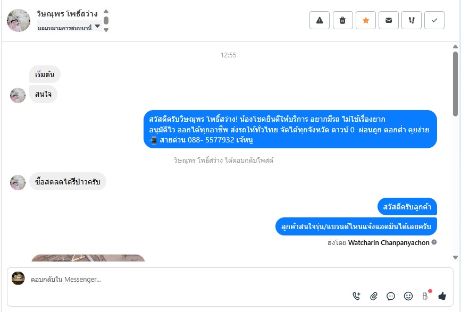Viewport: 461px width, 312px height.
Task: Click the header scroll-down arrow
Action: [106, 30]
